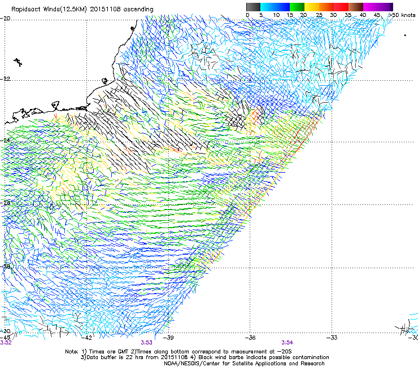Click the cyan-to-blue 5-15 knots legend band
The image size is (418, 367).
click(275, 7)
